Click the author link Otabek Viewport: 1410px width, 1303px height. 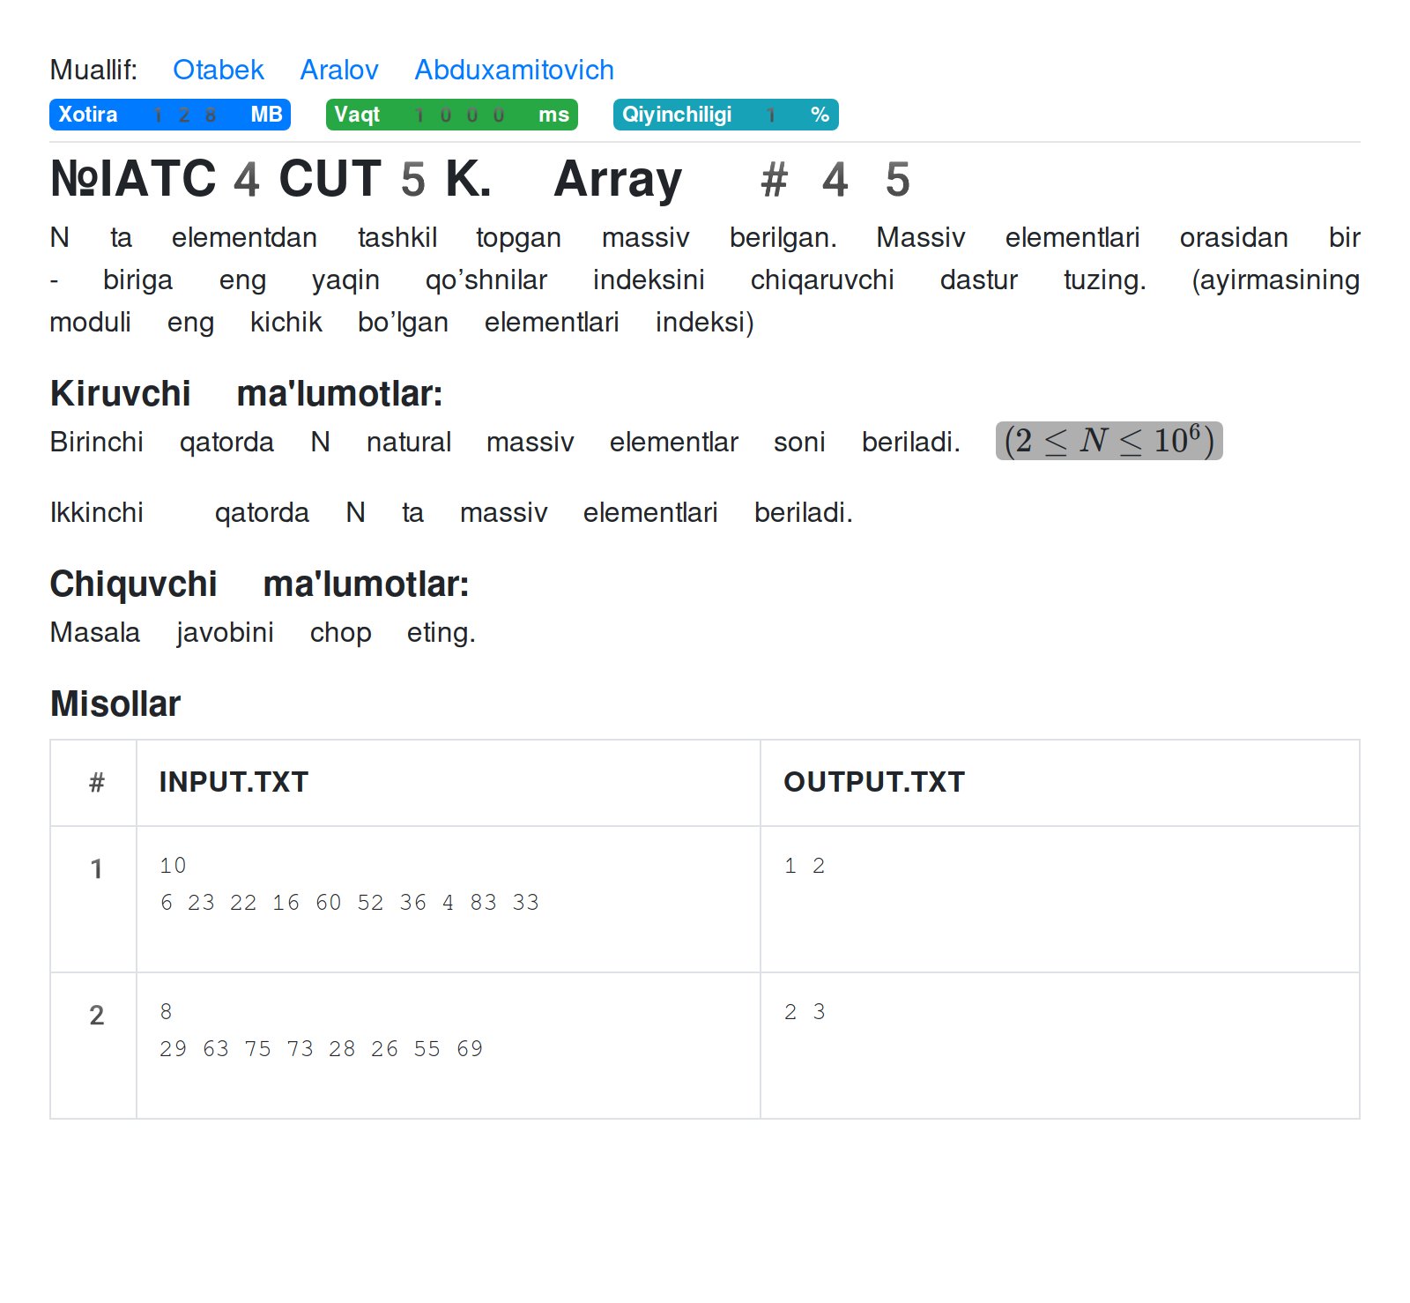(218, 70)
